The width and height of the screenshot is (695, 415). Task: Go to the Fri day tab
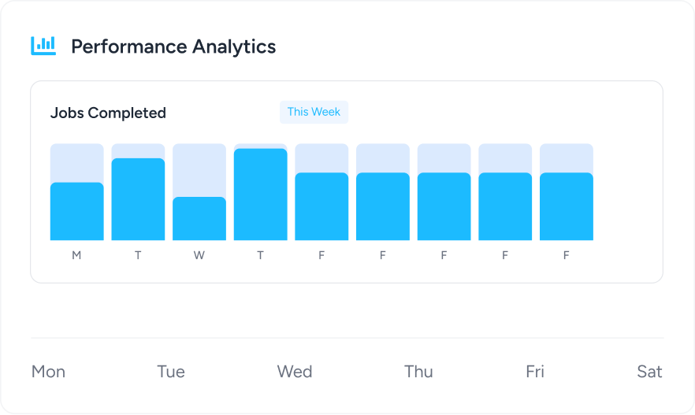[x=535, y=372]
